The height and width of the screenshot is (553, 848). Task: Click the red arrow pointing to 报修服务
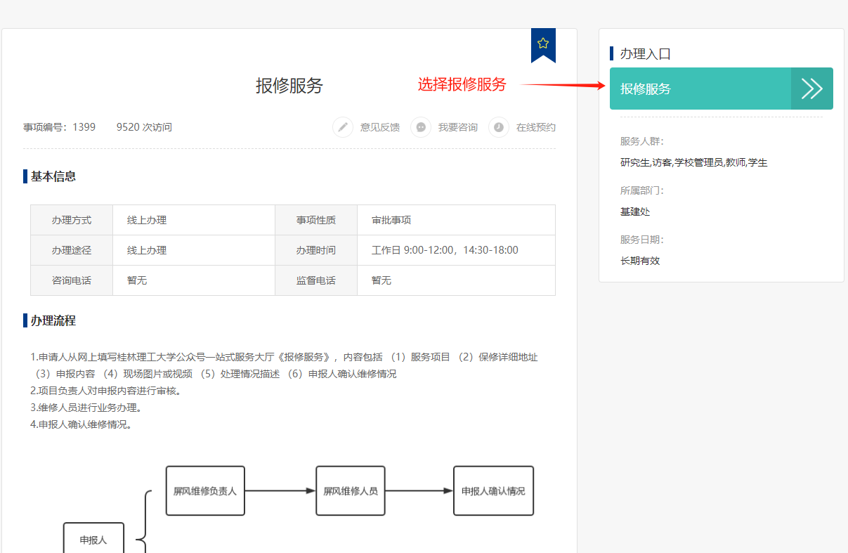click(562, 86)
